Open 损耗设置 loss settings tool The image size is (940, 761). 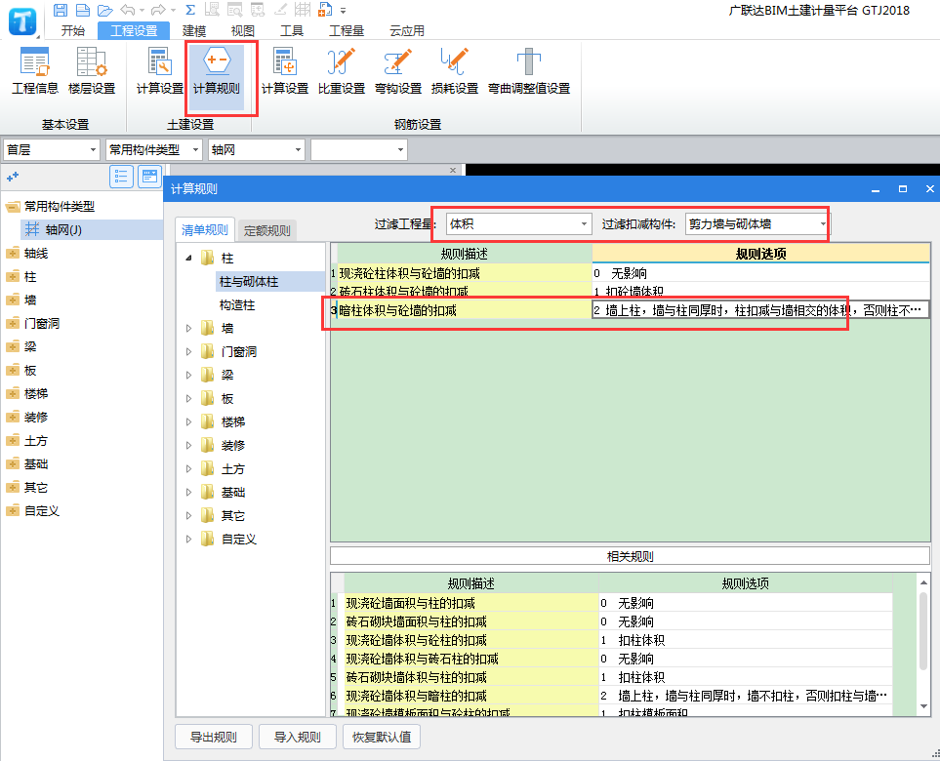[455, 70]
